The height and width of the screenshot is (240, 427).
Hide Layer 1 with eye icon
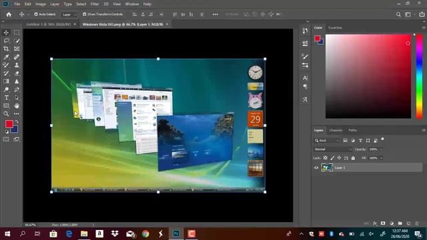tap(316, 167)
